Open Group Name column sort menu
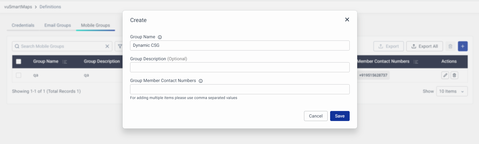 pos(65,62)
